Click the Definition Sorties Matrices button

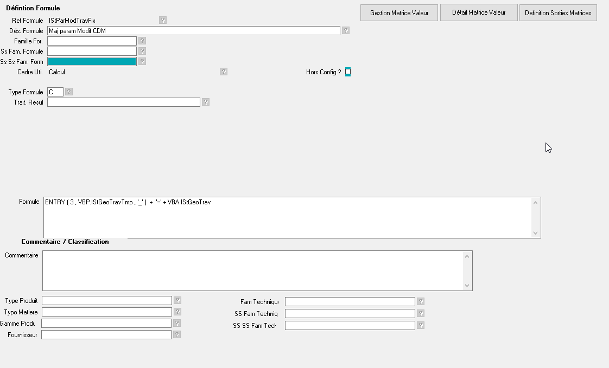tap(558, 13)
